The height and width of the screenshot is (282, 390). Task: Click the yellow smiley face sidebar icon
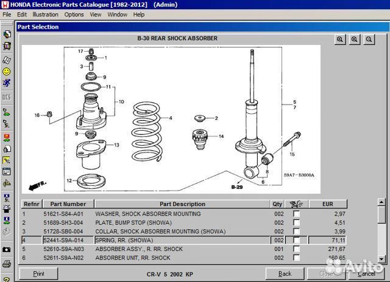tap(6, 71)
